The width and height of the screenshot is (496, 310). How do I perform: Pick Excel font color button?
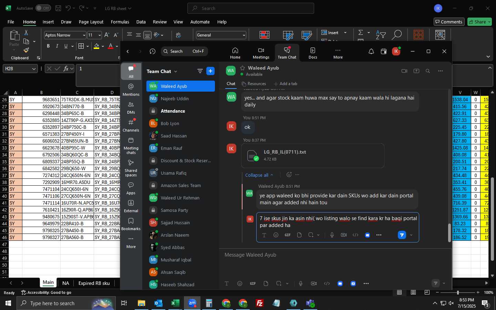point(111,46)
